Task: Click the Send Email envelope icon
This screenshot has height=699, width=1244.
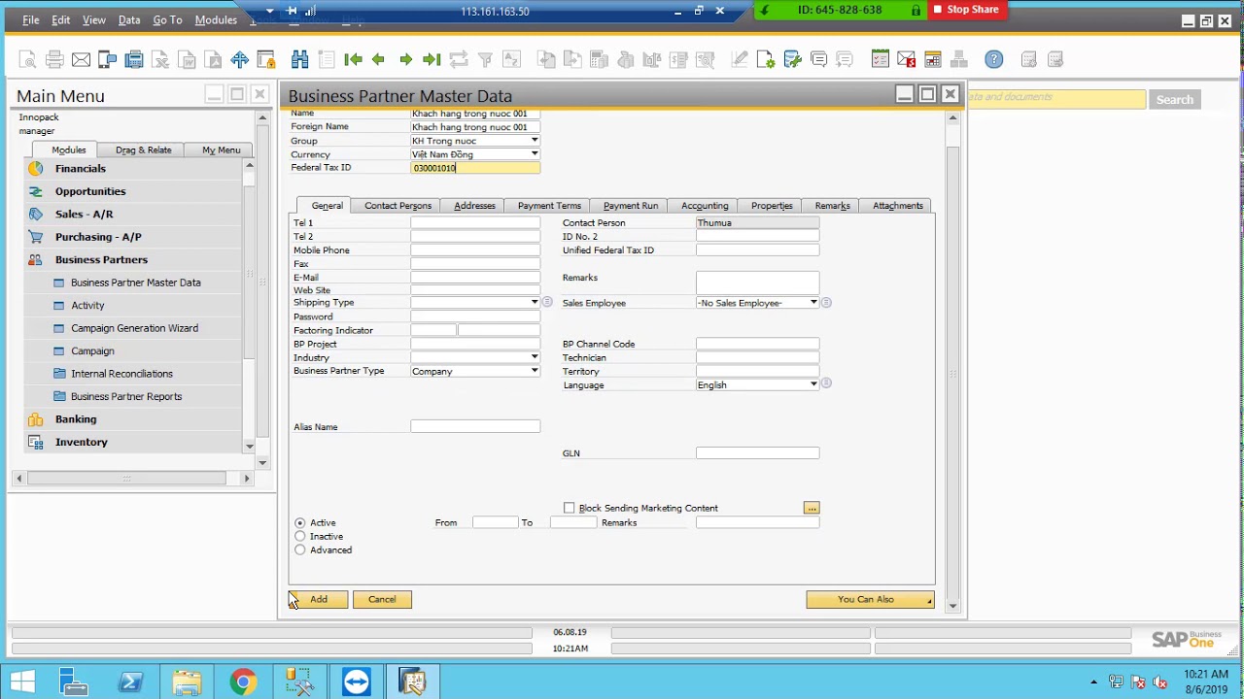Action: tap(82, 60)
